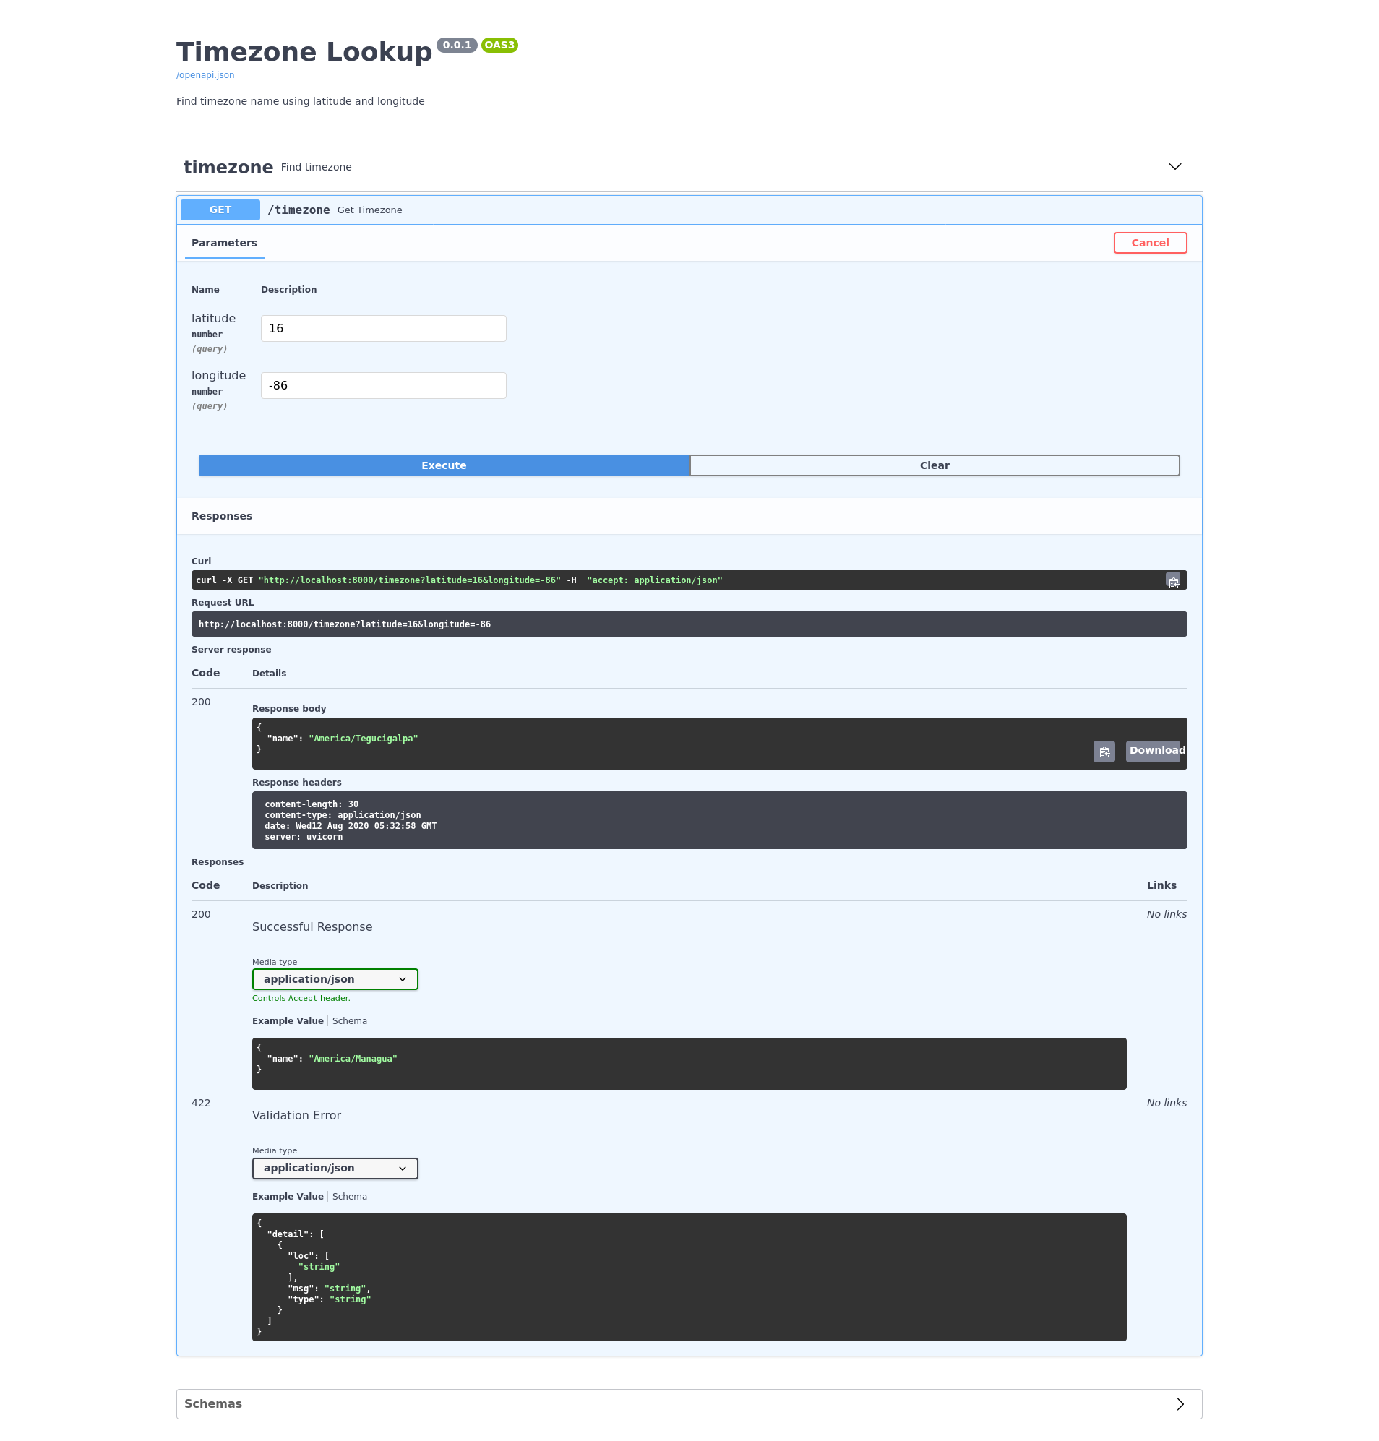This screenshot has width=1379, height=1441.
Task: Open the 200 response media type dropdown
Action: click(335, 978)
